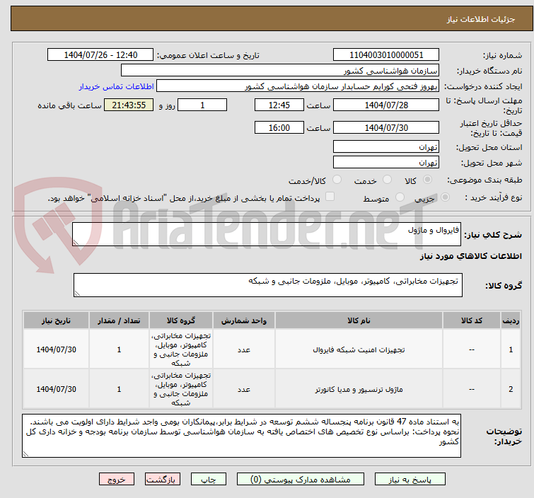Click the validity time field 16:00
Viewport: 534px width, 498px height.
pyautogui.click(x=279, y=128)
